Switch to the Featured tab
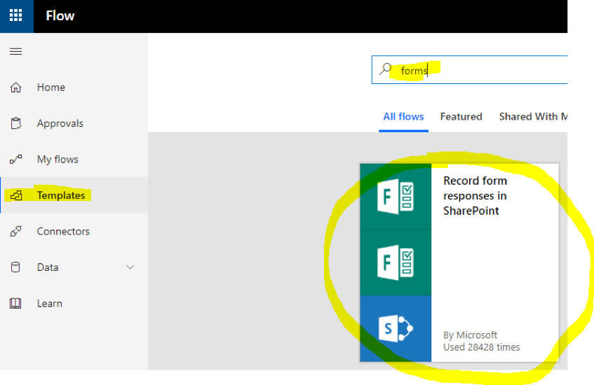Viewport: 594px width, 385px height. [x=461, y=116]
